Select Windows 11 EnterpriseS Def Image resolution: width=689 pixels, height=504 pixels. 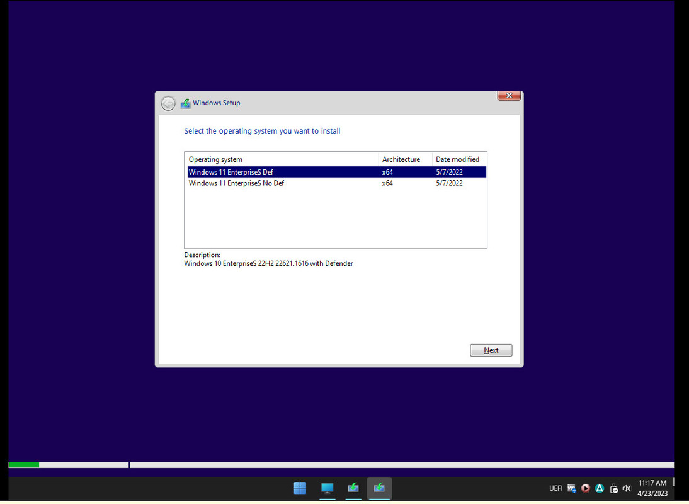[336, 172]
